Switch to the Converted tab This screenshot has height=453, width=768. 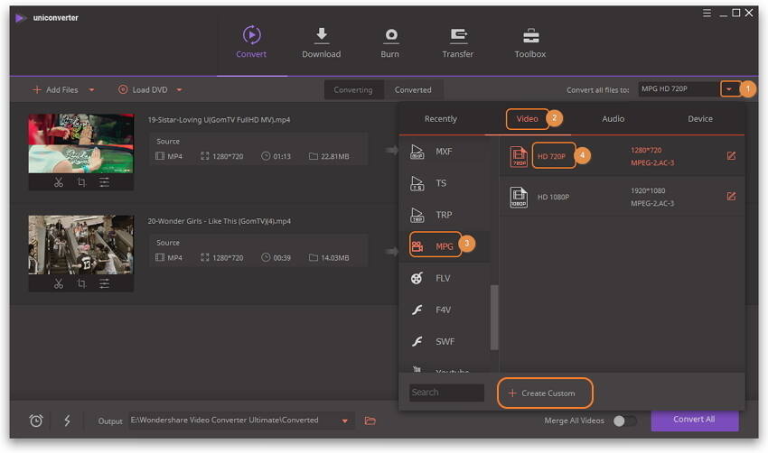pyautogui.click(x=413, y=90)
